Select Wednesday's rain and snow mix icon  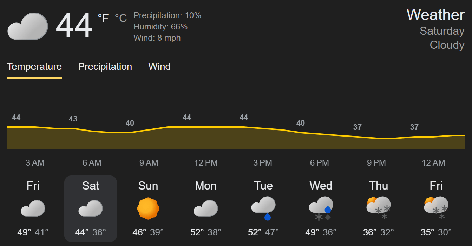point(321,208)
